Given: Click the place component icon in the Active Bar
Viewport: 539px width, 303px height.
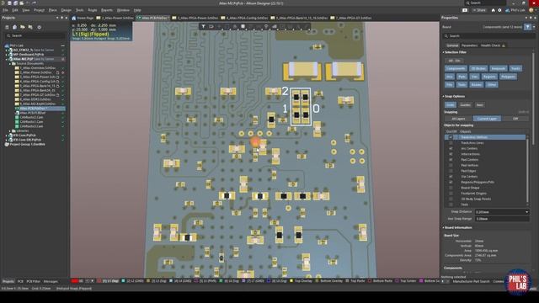Looking at the screenshot, I should [243, 26].
